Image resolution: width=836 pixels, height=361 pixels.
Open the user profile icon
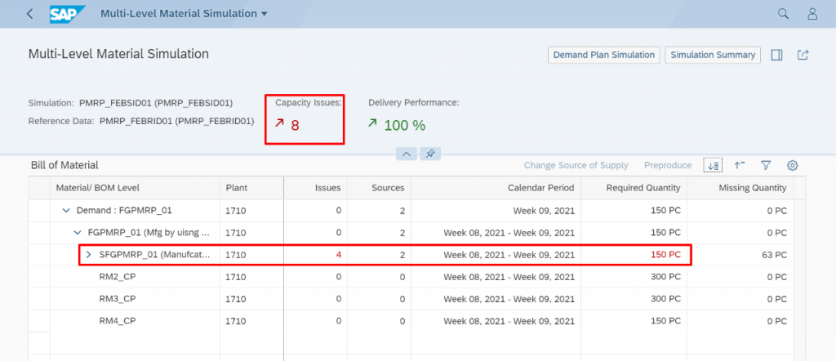[x=812, y=14]
